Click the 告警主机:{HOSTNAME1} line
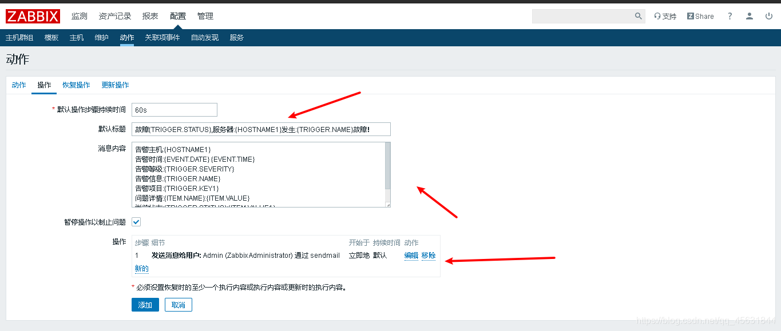This screenshot has height=331, width=781. 173,150
